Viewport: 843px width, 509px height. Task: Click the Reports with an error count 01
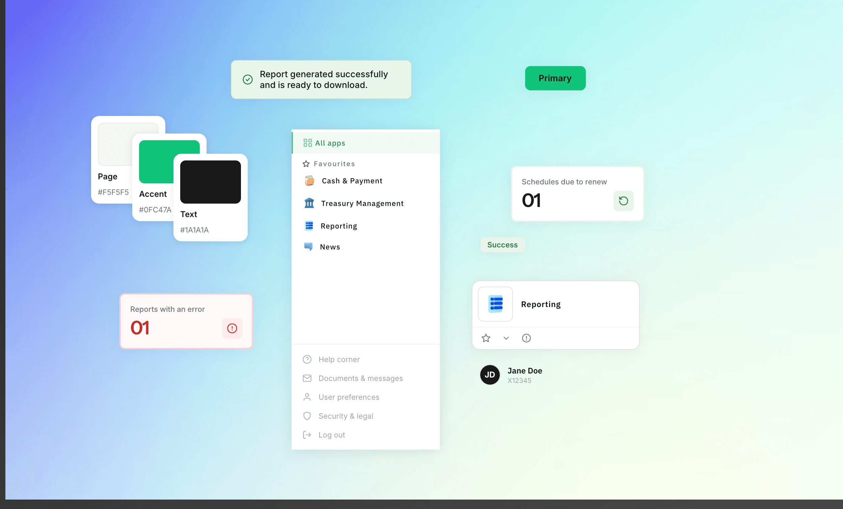[140, 328]
